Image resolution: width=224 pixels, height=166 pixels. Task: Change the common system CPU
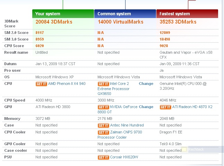(146, 84)
